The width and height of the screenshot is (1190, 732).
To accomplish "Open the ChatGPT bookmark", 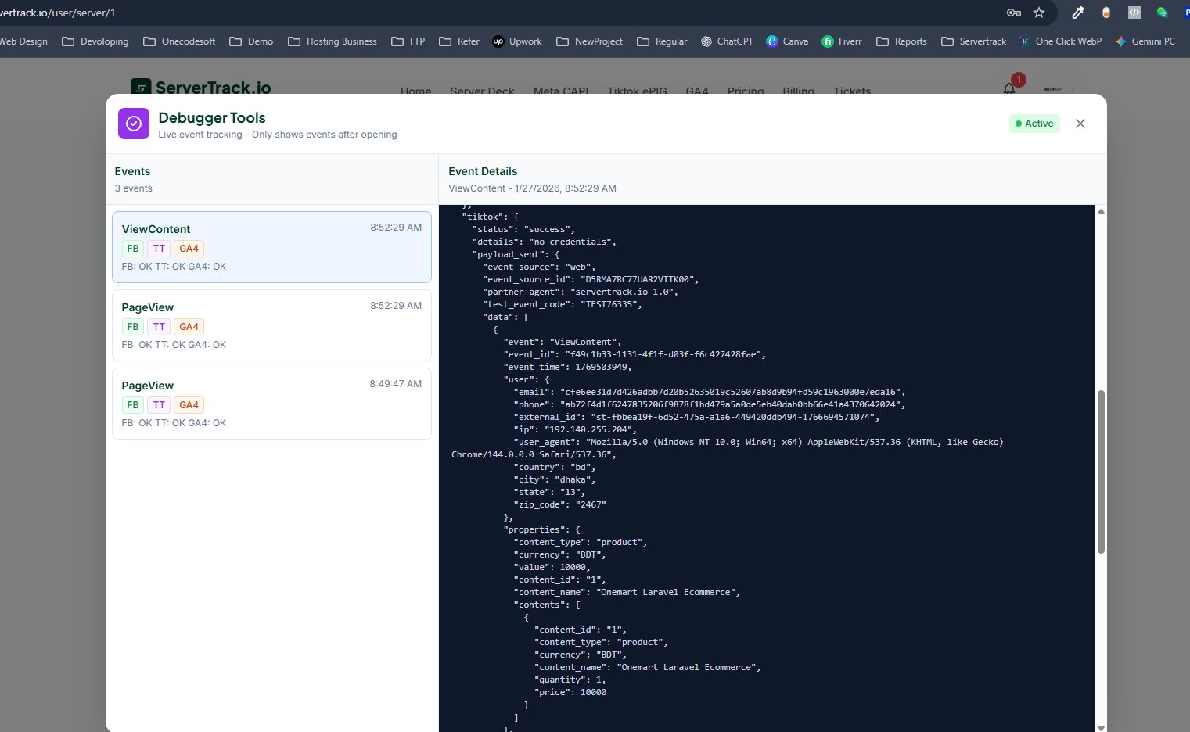I will 727,41.
